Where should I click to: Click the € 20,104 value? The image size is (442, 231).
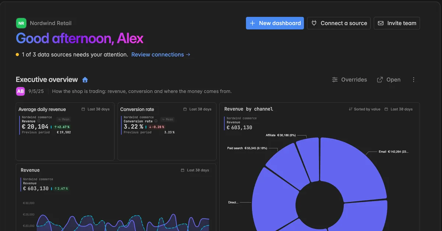coord(35,127)
